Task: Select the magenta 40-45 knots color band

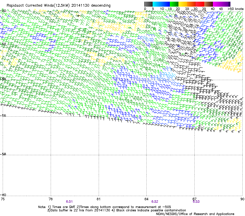Action: [x=217, y=4]
